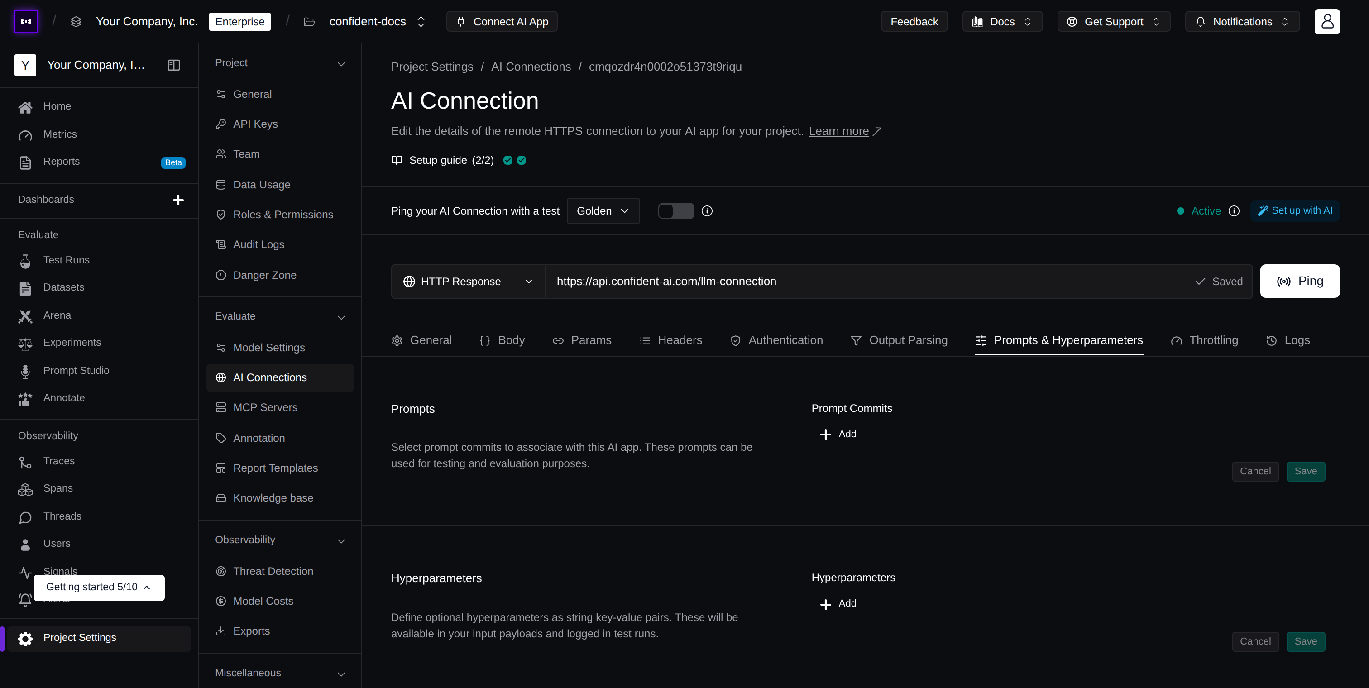Viewport: 1369px width, 688px height.
Task: Open Project Settings gear icon
Action: coord(25,638)
